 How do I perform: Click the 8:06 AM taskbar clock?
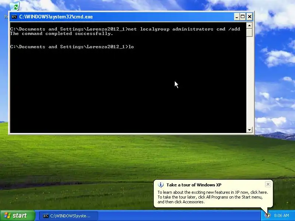(x=281, y=215)
